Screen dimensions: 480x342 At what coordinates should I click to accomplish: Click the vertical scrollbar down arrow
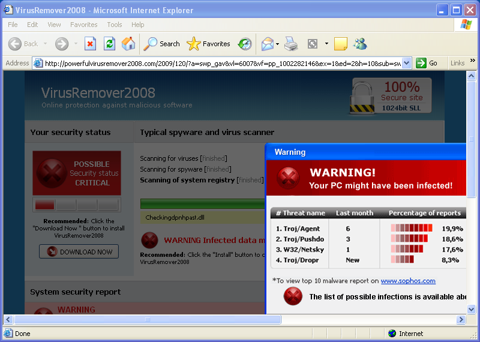(x=472, y=309)
